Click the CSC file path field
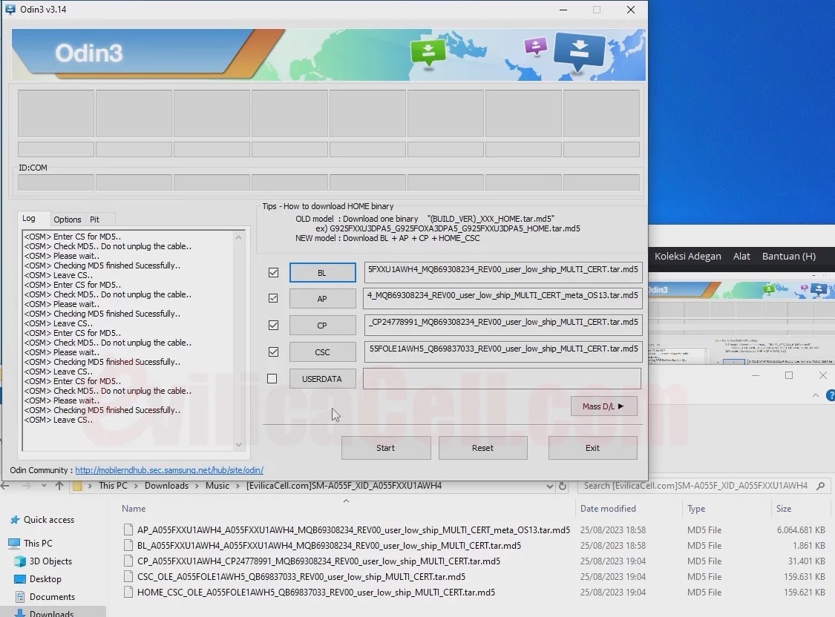The height and width of the screenshot is (617, 835). coord(502,351)
